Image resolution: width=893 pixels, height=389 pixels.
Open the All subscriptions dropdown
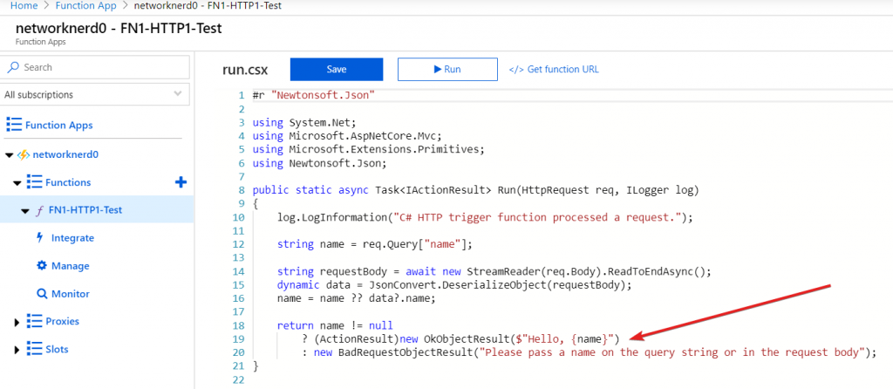pos(96,94)
